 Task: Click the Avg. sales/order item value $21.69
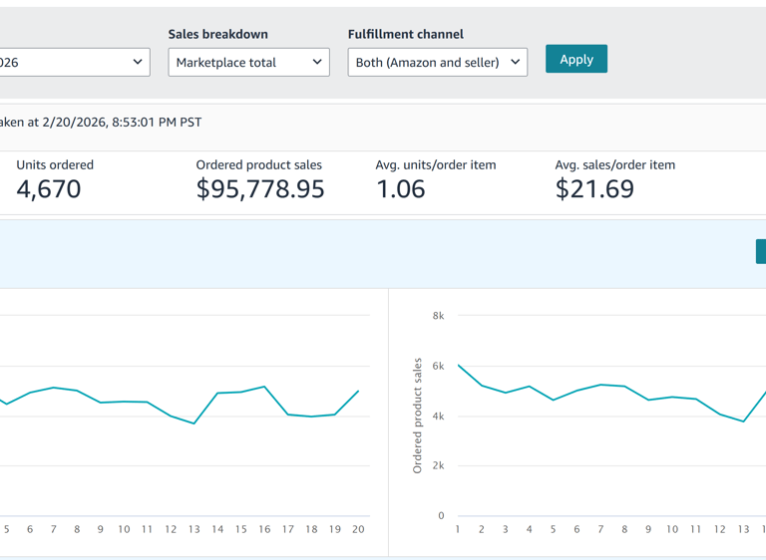pyautogui.click(x=594, y=188)
